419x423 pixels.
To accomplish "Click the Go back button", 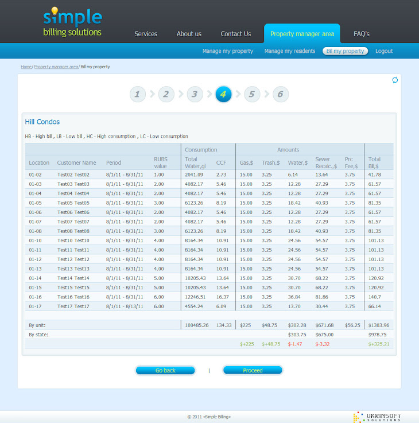I will click(x=165, y=370).
